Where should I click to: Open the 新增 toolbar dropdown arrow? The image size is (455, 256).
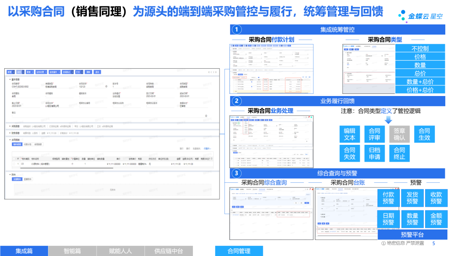pos(13,72)
